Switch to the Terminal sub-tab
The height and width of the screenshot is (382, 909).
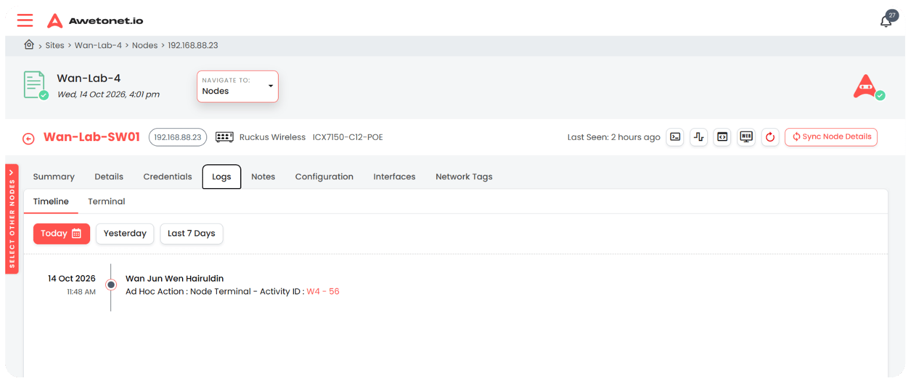coord(106,201)
